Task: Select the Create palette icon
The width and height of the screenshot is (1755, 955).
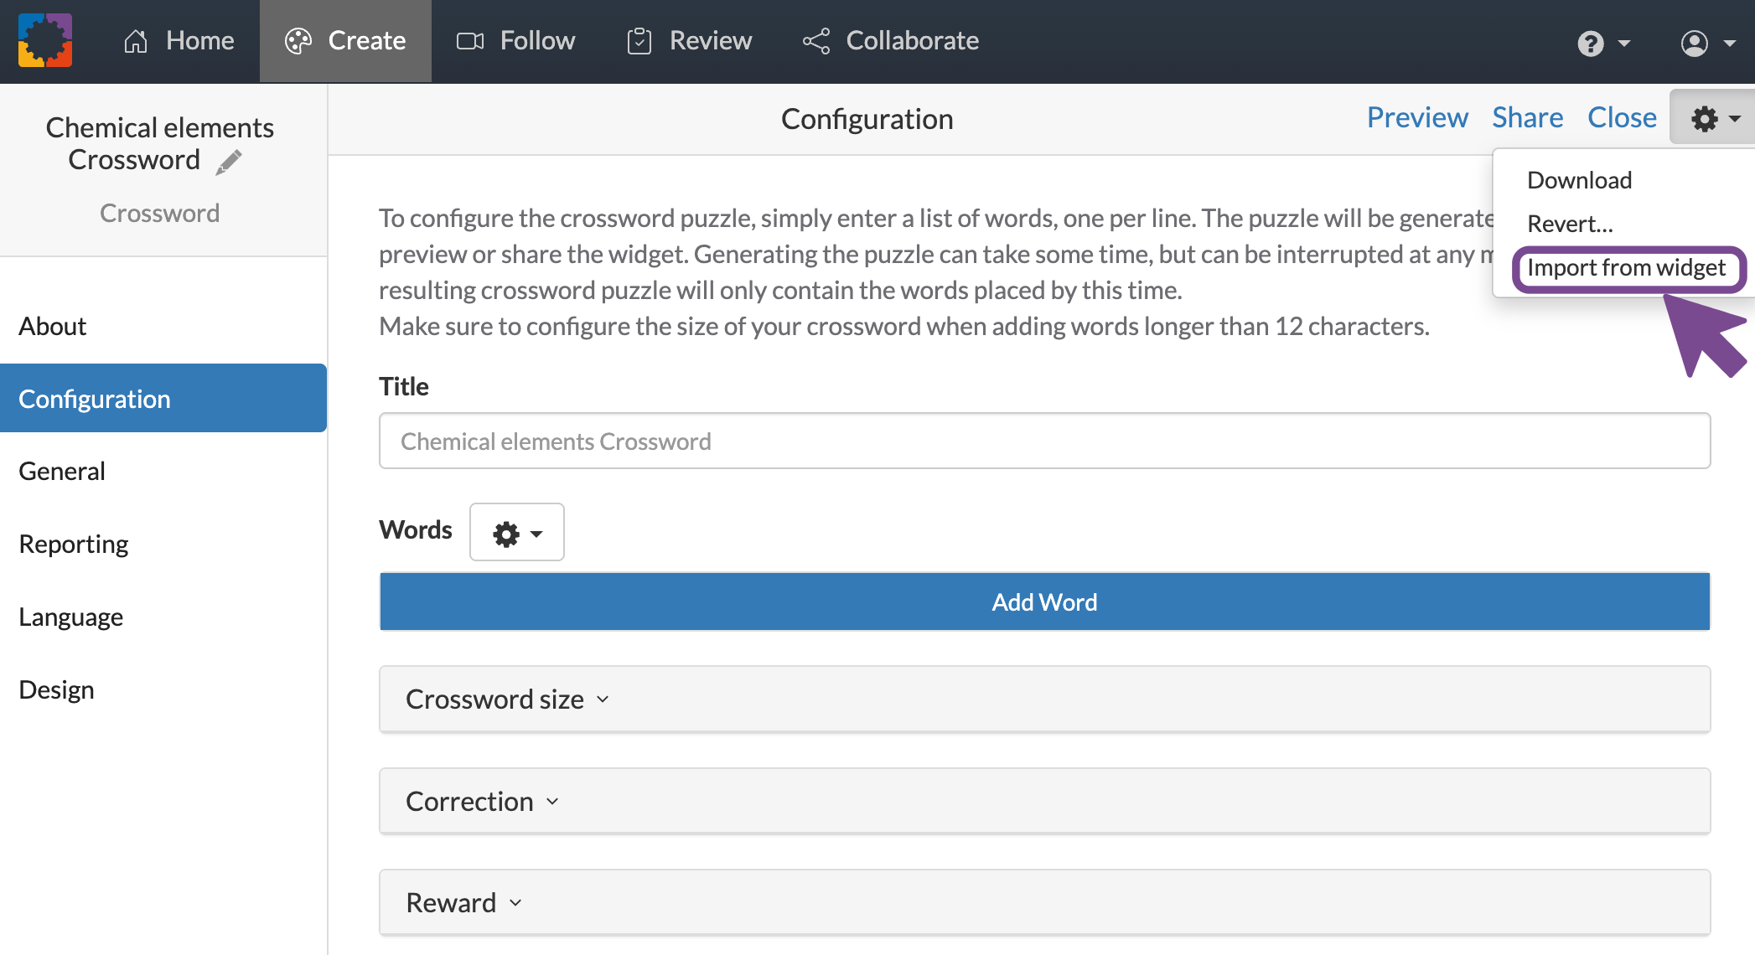Action: (299, 40)
